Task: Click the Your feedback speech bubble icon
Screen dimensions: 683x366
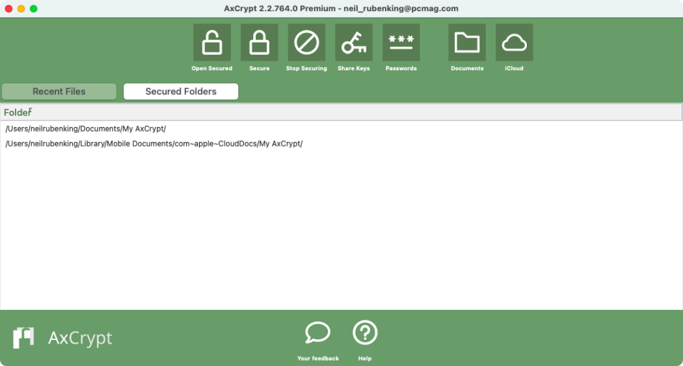Action: click(x=318, y=333)
